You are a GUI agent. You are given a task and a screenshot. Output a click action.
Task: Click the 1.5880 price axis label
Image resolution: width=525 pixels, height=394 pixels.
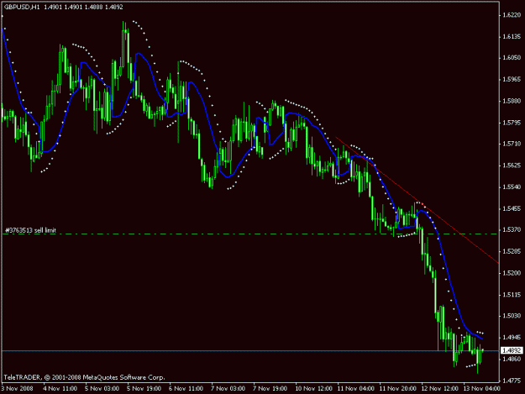pyautogui.click(x=512, y=101)
